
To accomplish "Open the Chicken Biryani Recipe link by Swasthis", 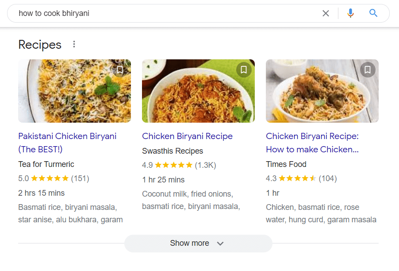I will pyautogui.click(x=187, y=136).
